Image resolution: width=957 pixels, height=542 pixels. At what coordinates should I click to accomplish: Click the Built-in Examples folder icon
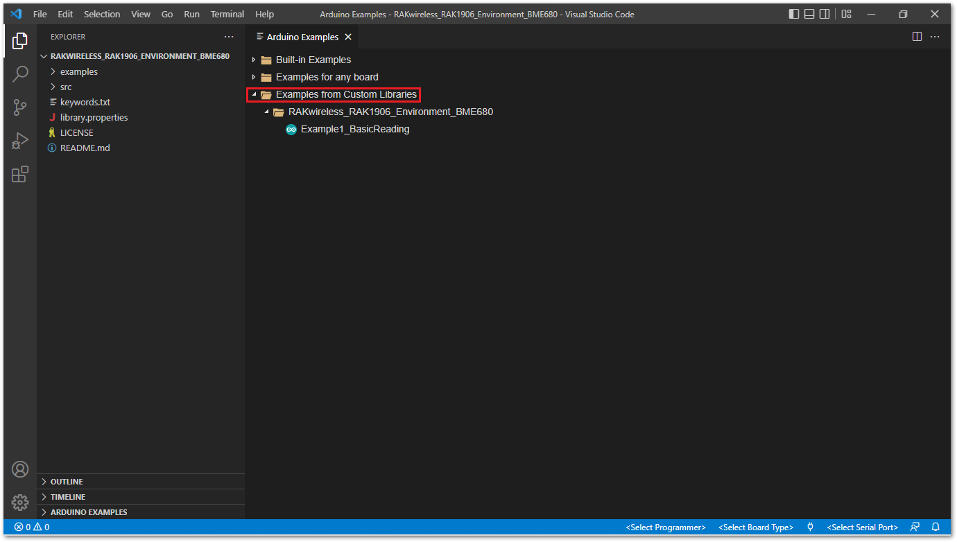tap(266, 60)
